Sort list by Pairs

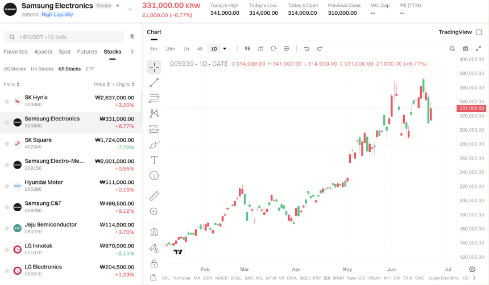point(11,85)
